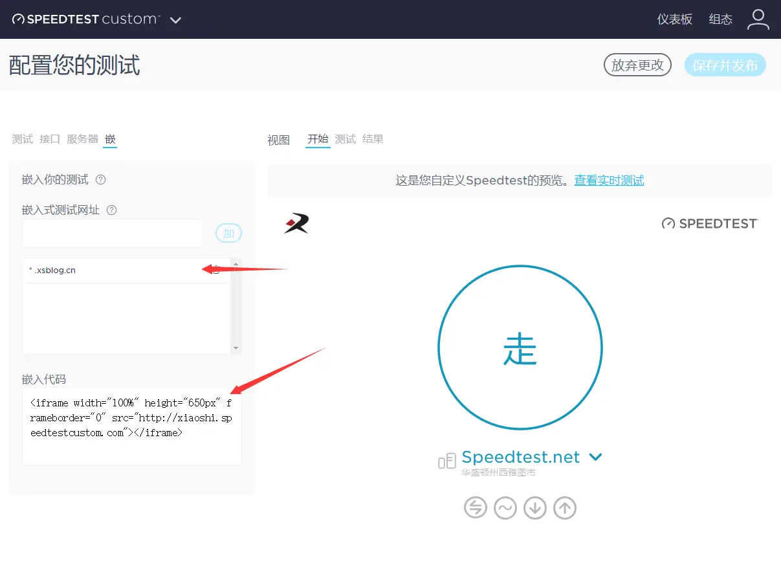Switch to the 接口 tab

coord(50,139)
